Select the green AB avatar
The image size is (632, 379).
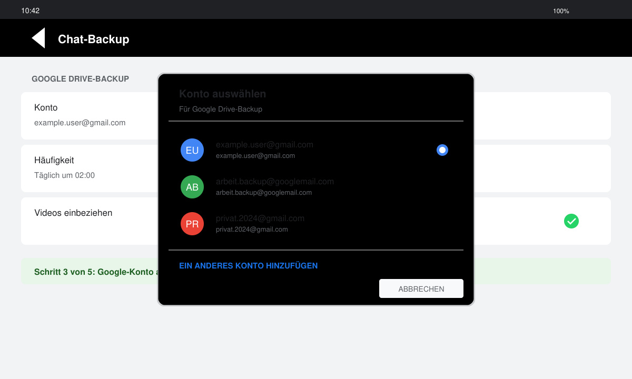pyautogui.click(x=192, y=187)
